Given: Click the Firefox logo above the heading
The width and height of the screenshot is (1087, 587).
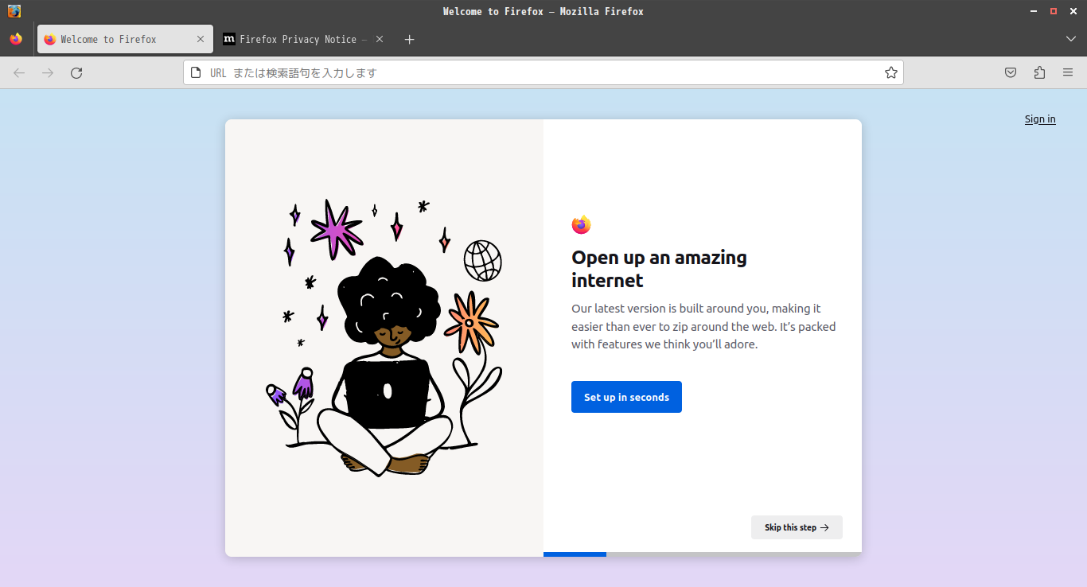Looking at the screenshot, I should pyautogui.click(x=581, y=225).
